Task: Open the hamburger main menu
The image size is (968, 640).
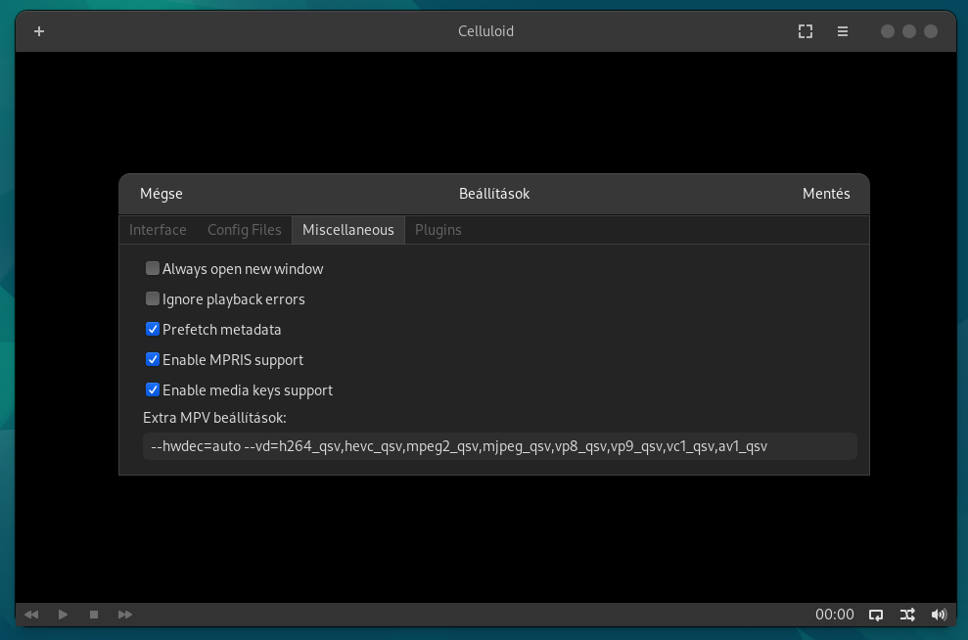Action: click(x=842, y=31)
